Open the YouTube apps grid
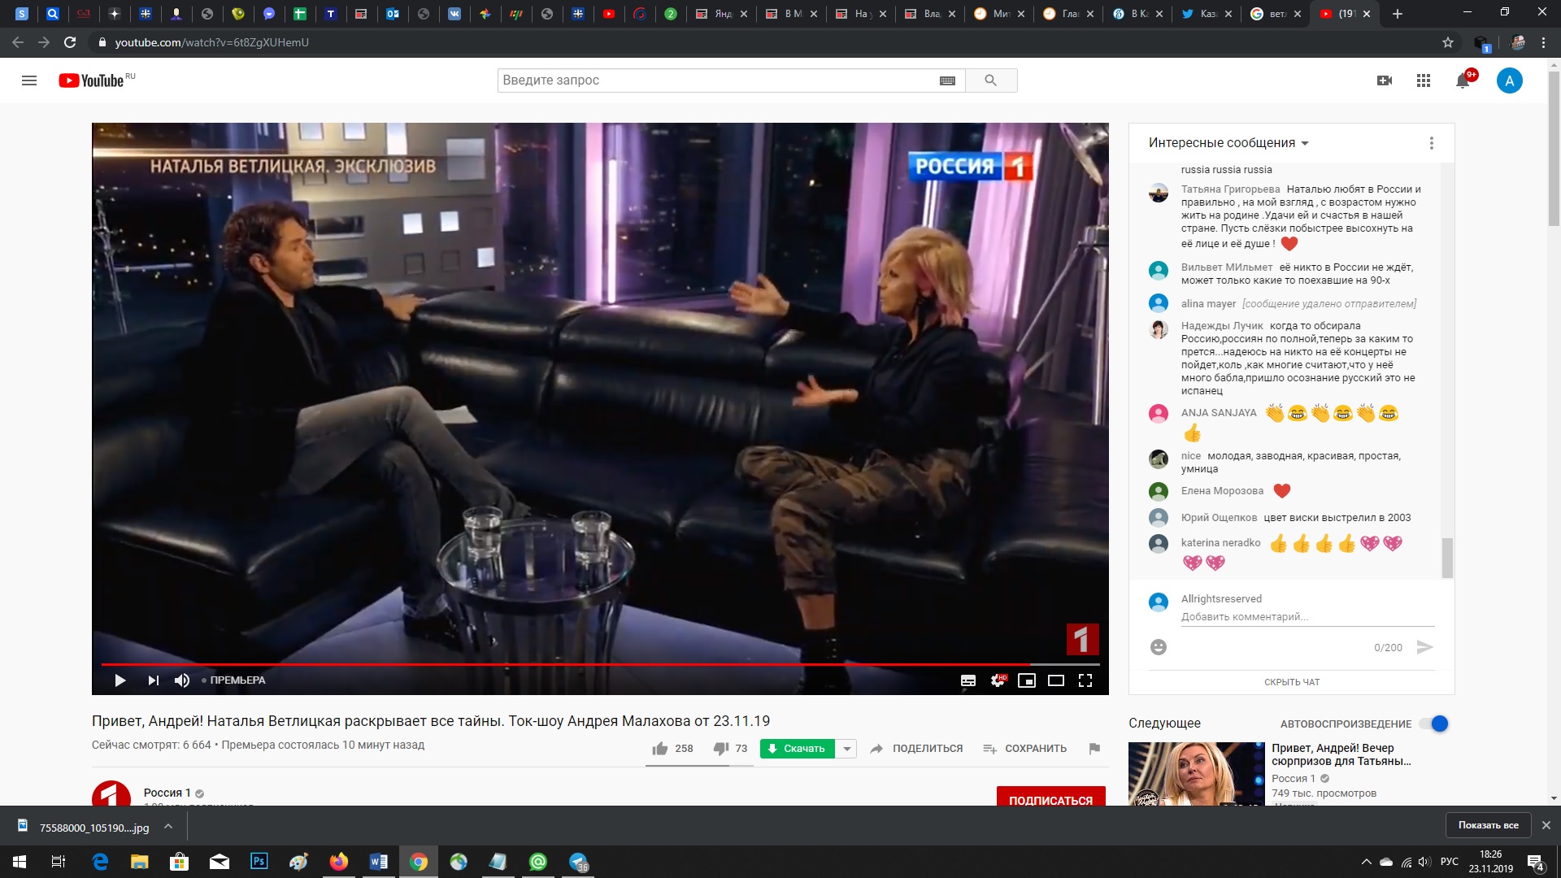This screenshot has width=1561, height=878. pyautogui.click(x=1424, y=80)
